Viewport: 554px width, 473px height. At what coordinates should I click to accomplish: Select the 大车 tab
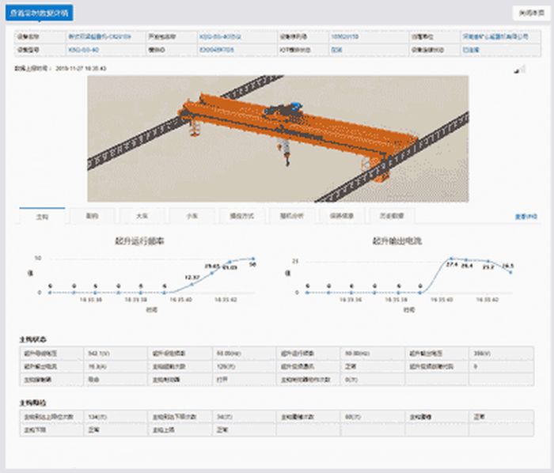point(141,215)
